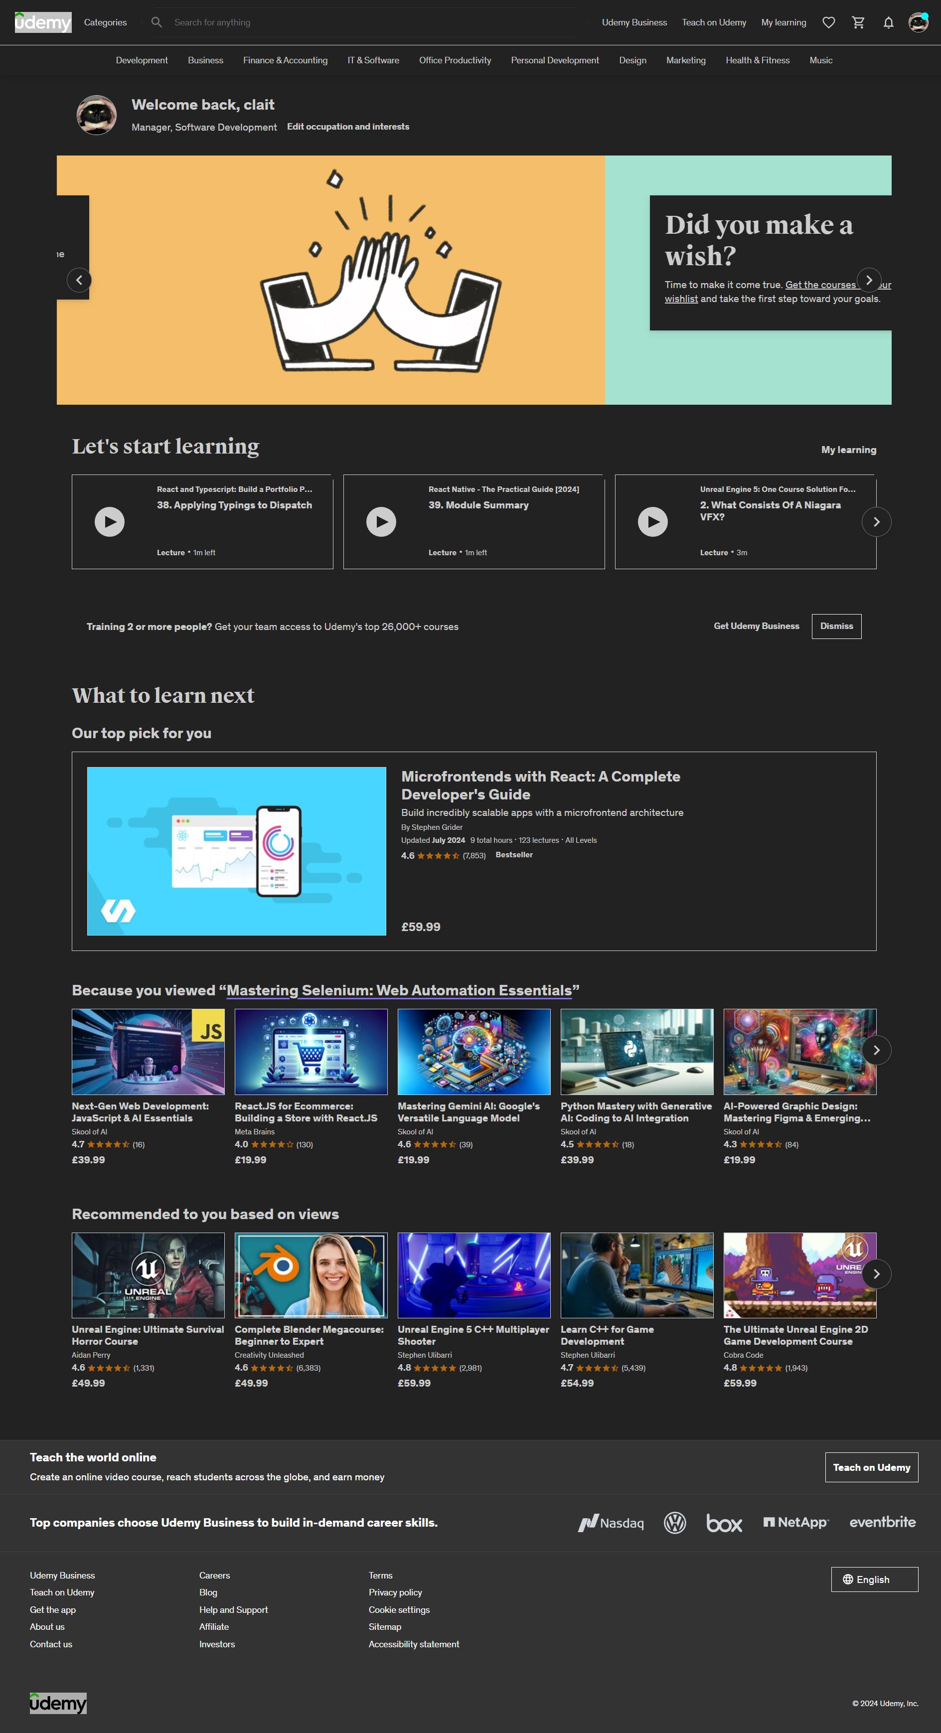Open the Health & Fitness category
The height and width of the screenshot is (1733, 941).
click(x=758, y=60)
